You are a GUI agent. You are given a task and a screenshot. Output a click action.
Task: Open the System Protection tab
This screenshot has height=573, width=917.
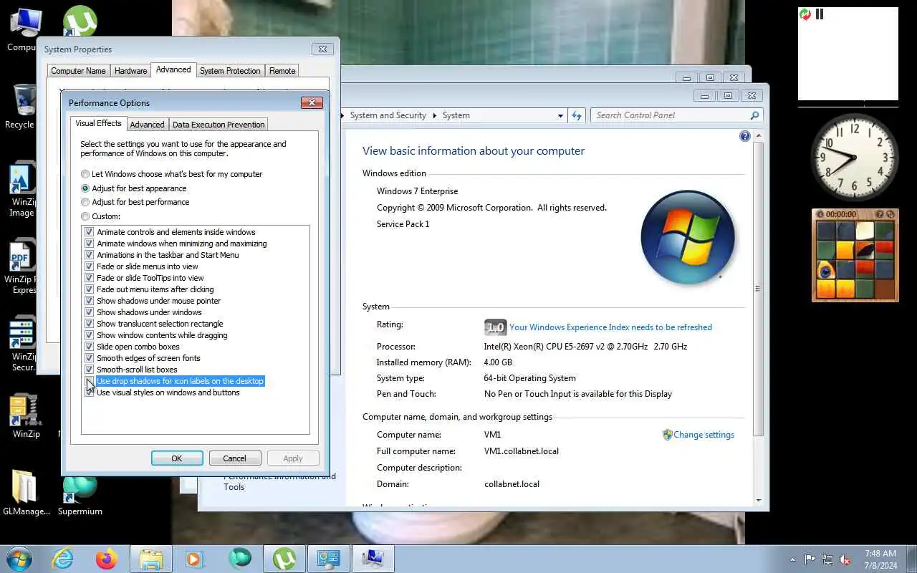click(230, 71)
